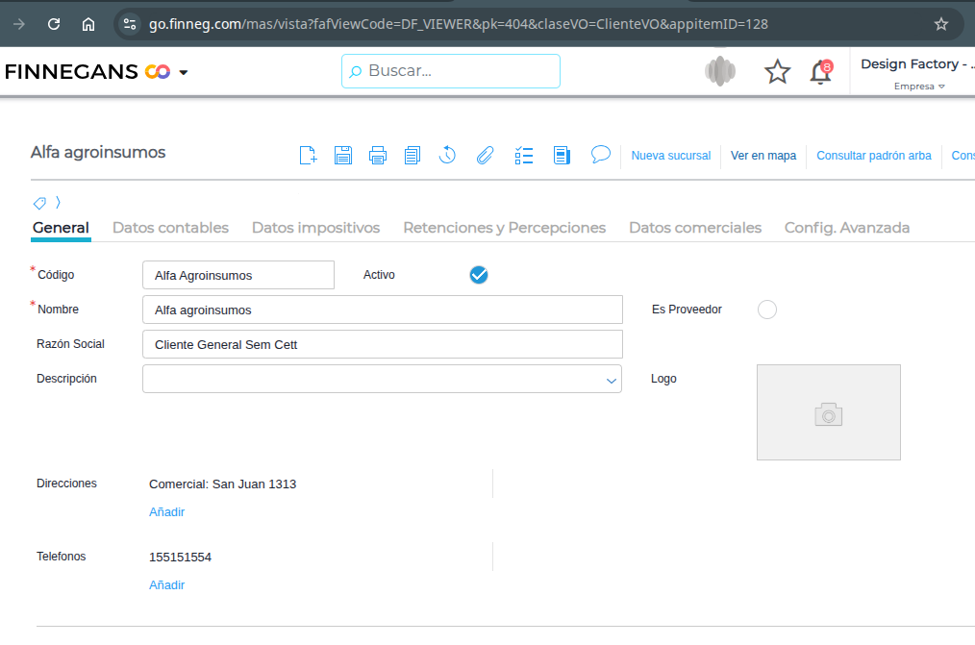Viewport: 975px width, 645px height.
Task: Click the new document icon
Action: tap(308, 155)
